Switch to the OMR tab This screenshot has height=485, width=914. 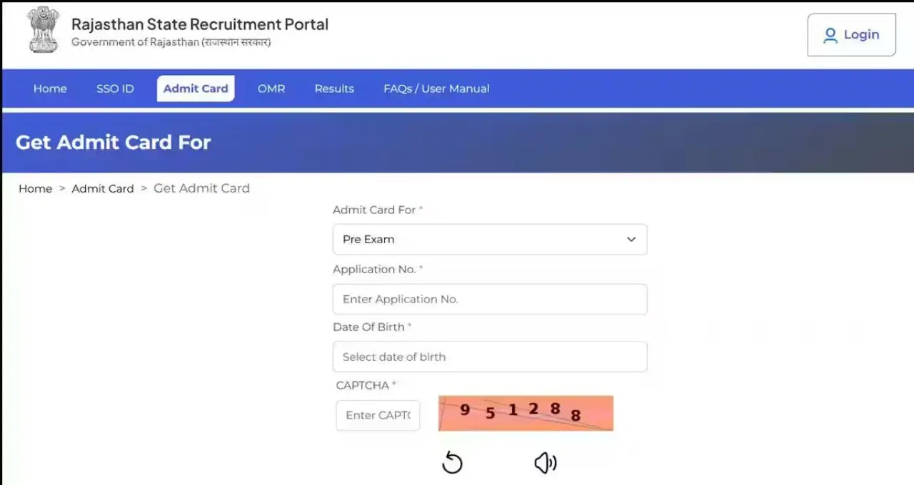[x=271, y=88]
